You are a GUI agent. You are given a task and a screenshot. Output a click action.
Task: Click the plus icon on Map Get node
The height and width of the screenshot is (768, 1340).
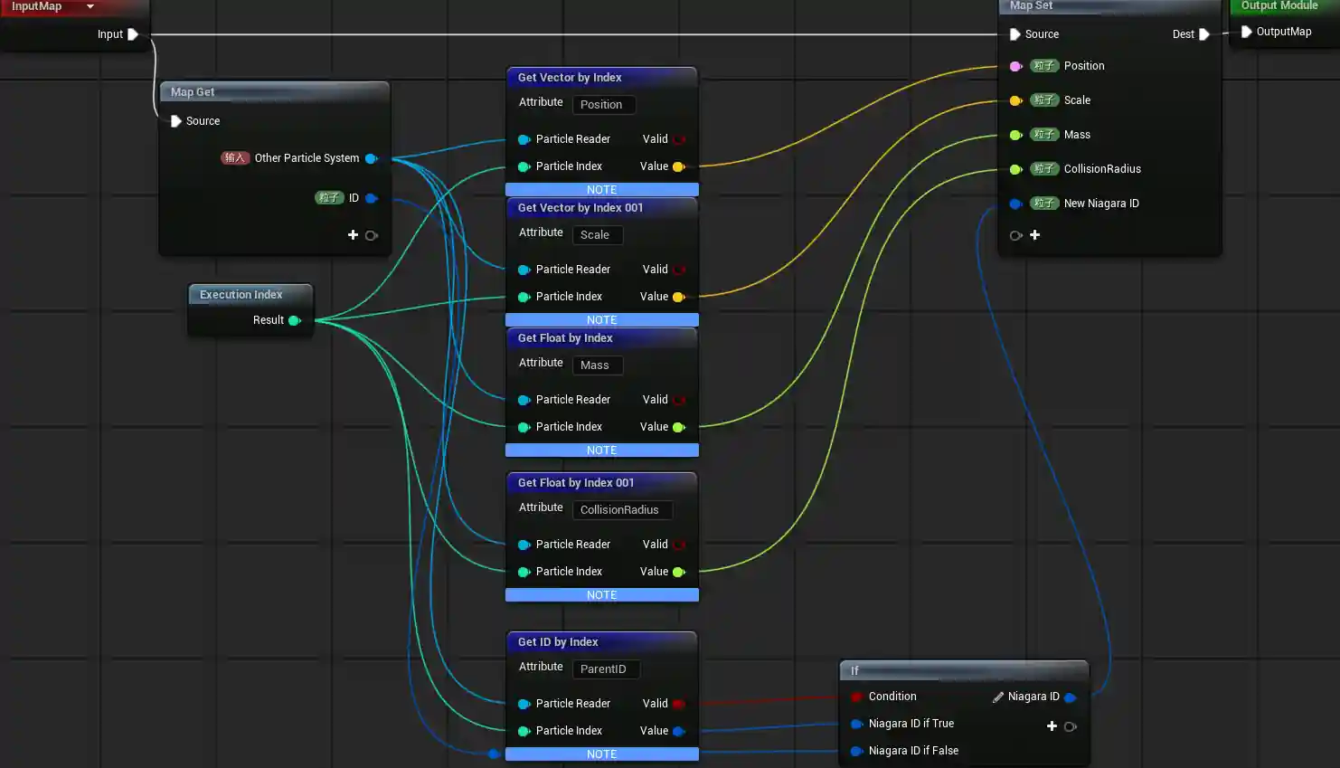tap(353, 235)
